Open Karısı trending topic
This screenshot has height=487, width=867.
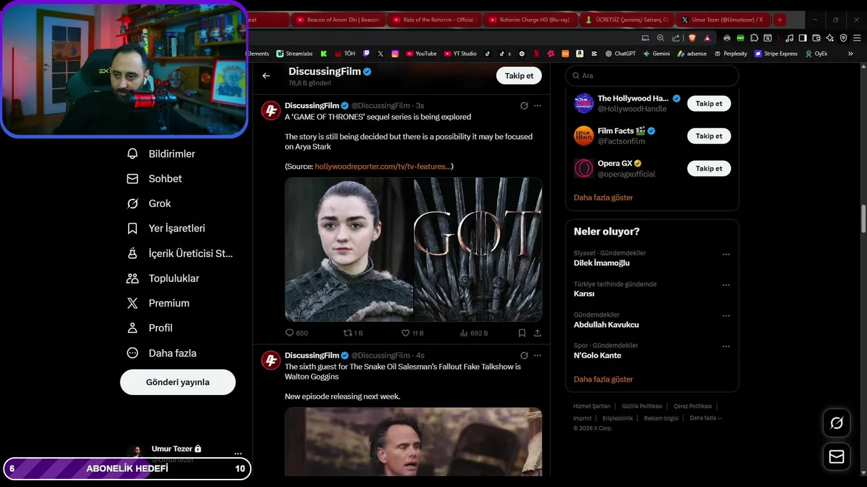click(584, 294)
